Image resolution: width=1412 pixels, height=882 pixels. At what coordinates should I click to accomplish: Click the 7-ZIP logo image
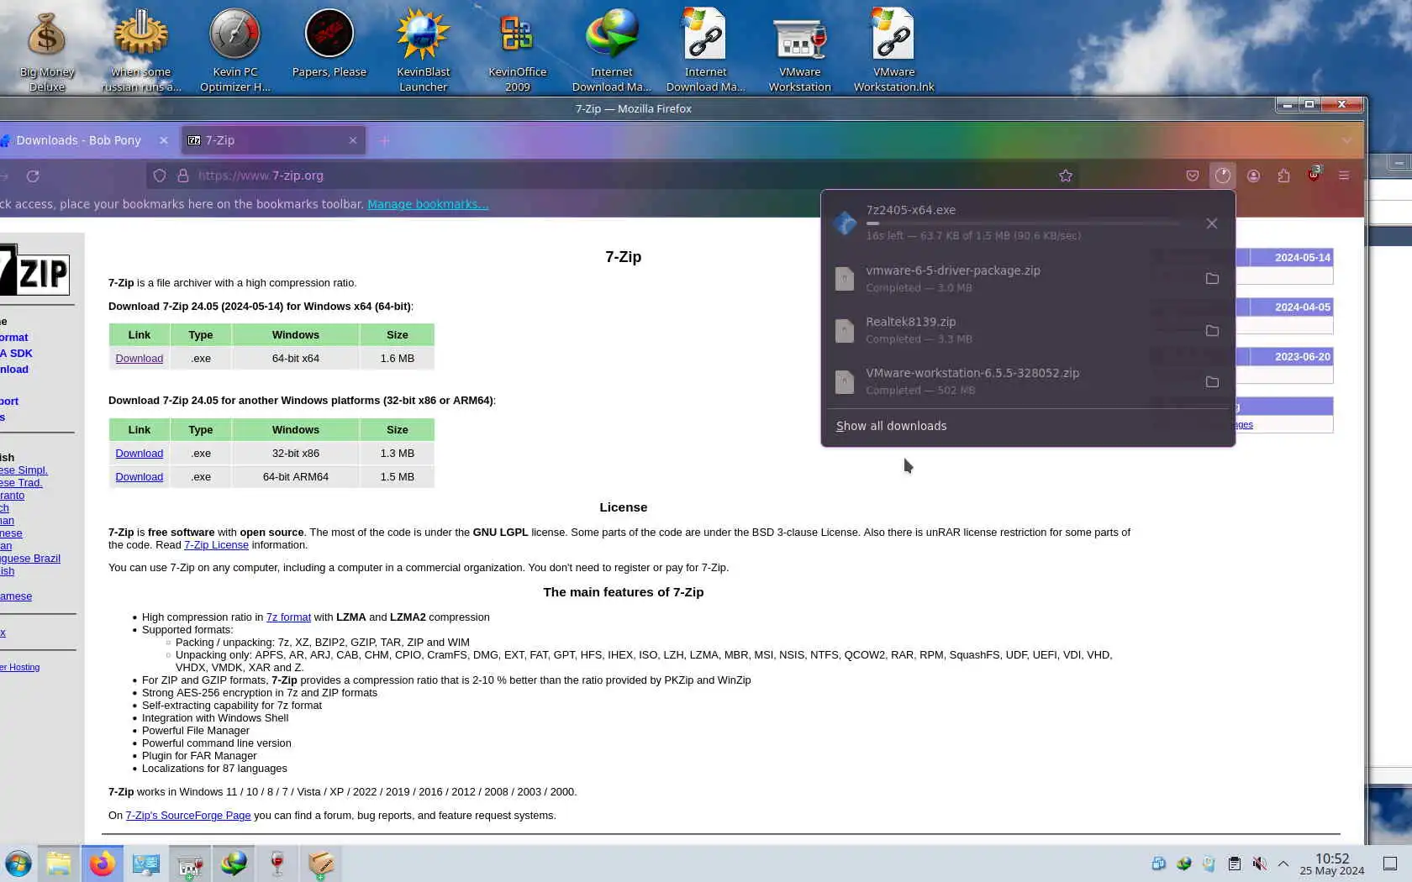tap(34, 270)
